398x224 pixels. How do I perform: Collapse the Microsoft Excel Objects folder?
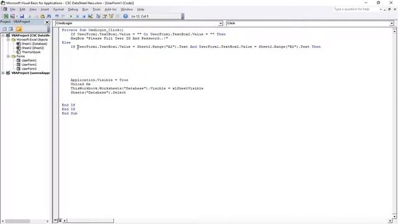pyautogui.click(x=8, y=40)
